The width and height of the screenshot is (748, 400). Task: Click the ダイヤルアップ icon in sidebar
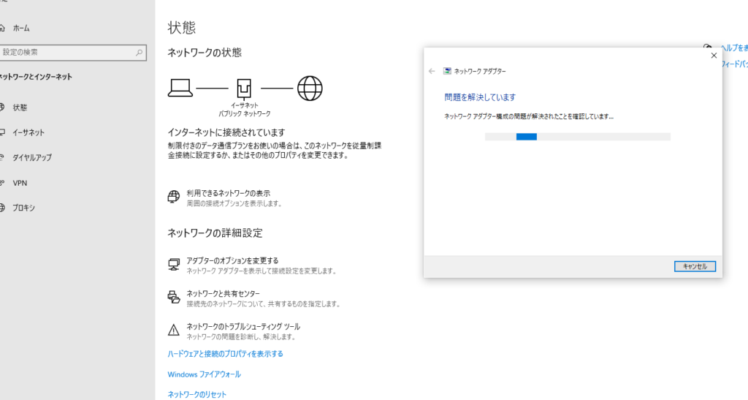pos(2,157)
